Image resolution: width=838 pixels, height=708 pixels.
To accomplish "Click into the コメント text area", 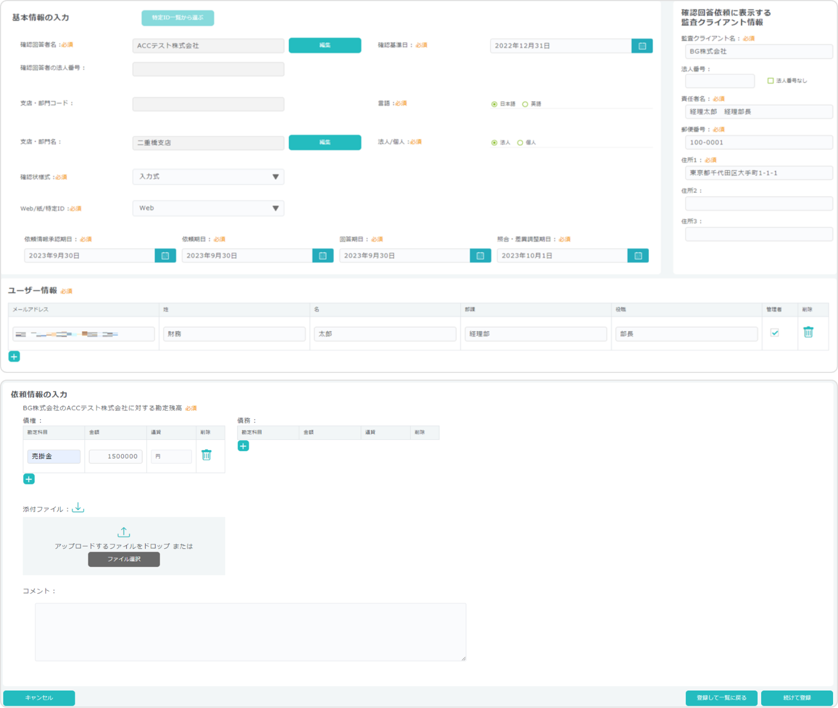I will pos(250,632).
